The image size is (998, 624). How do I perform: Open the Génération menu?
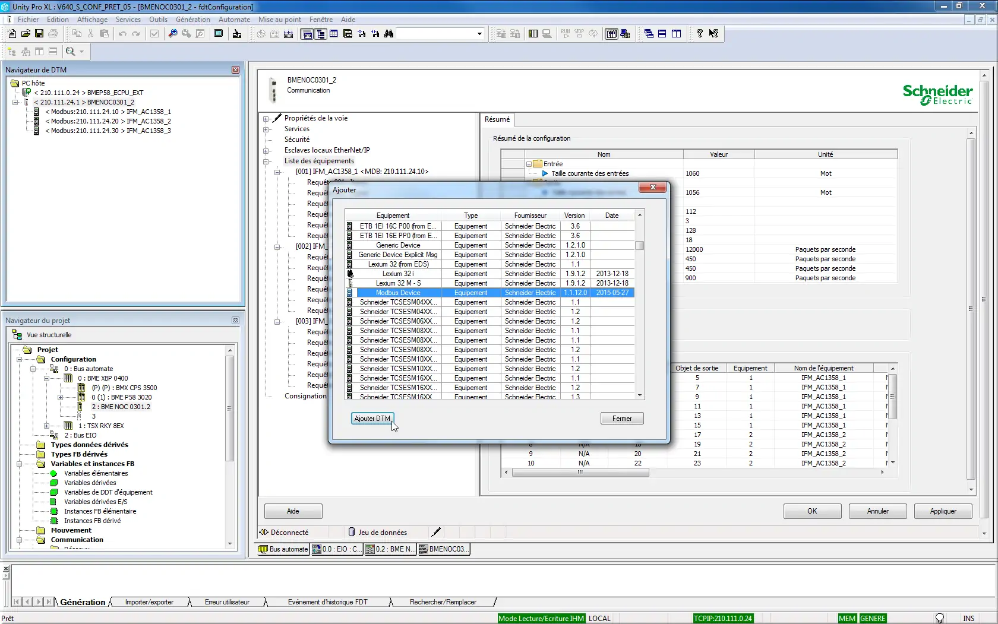[192, 20]
